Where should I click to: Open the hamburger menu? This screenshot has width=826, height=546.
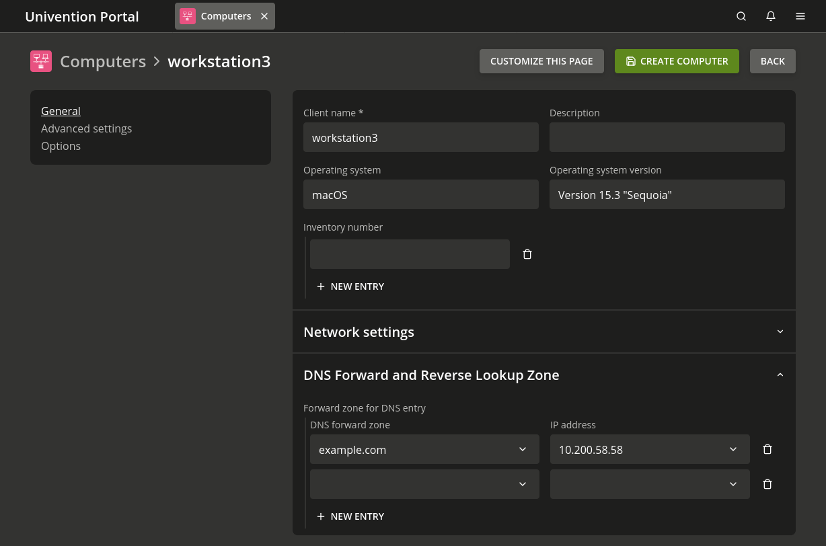point(800,16)
